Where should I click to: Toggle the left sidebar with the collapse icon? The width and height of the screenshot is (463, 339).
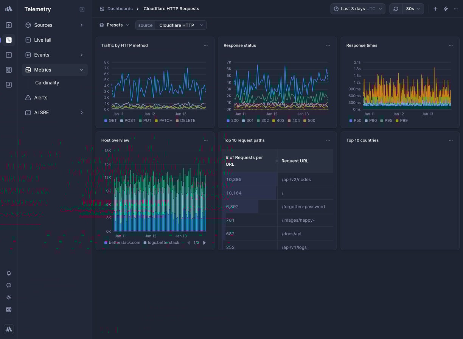[x=82, y=9]
